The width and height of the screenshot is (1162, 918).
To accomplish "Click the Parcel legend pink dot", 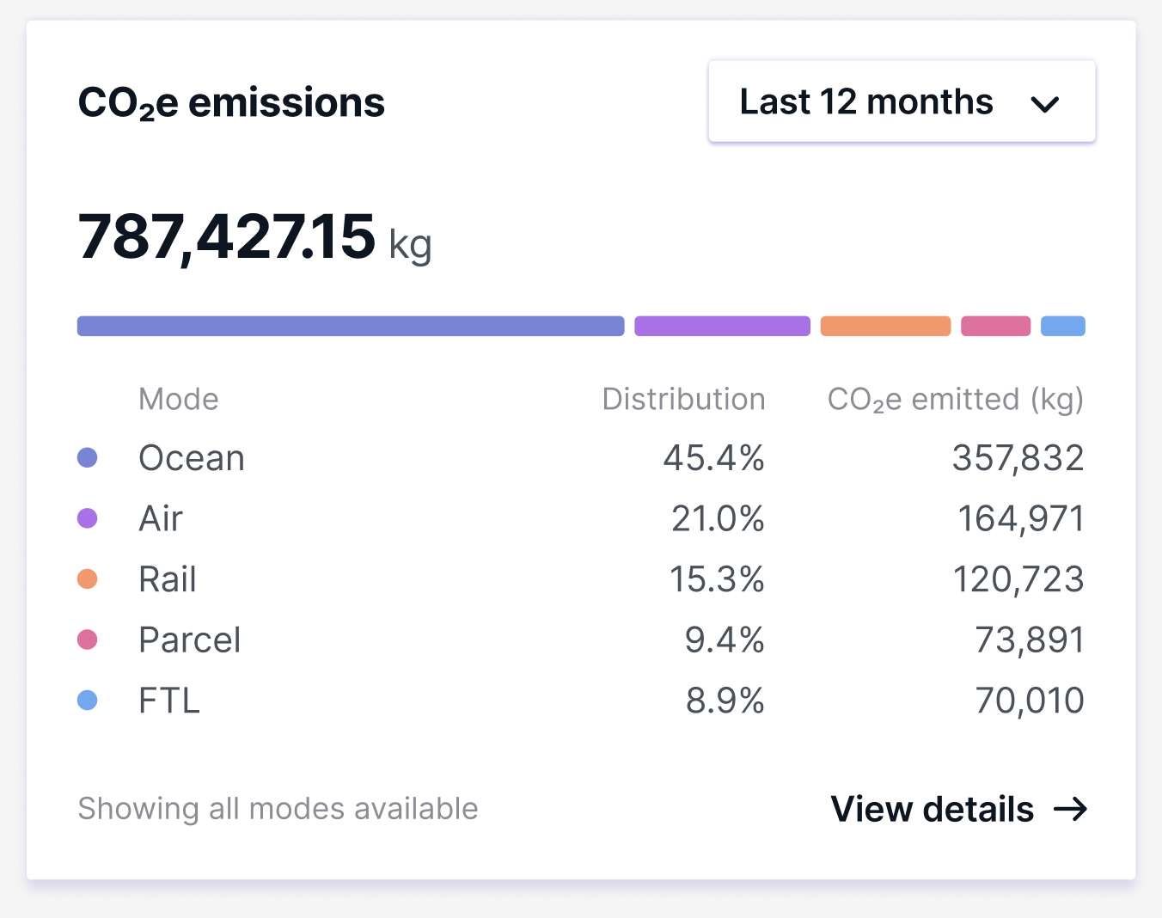I will [x=88, y=640].
